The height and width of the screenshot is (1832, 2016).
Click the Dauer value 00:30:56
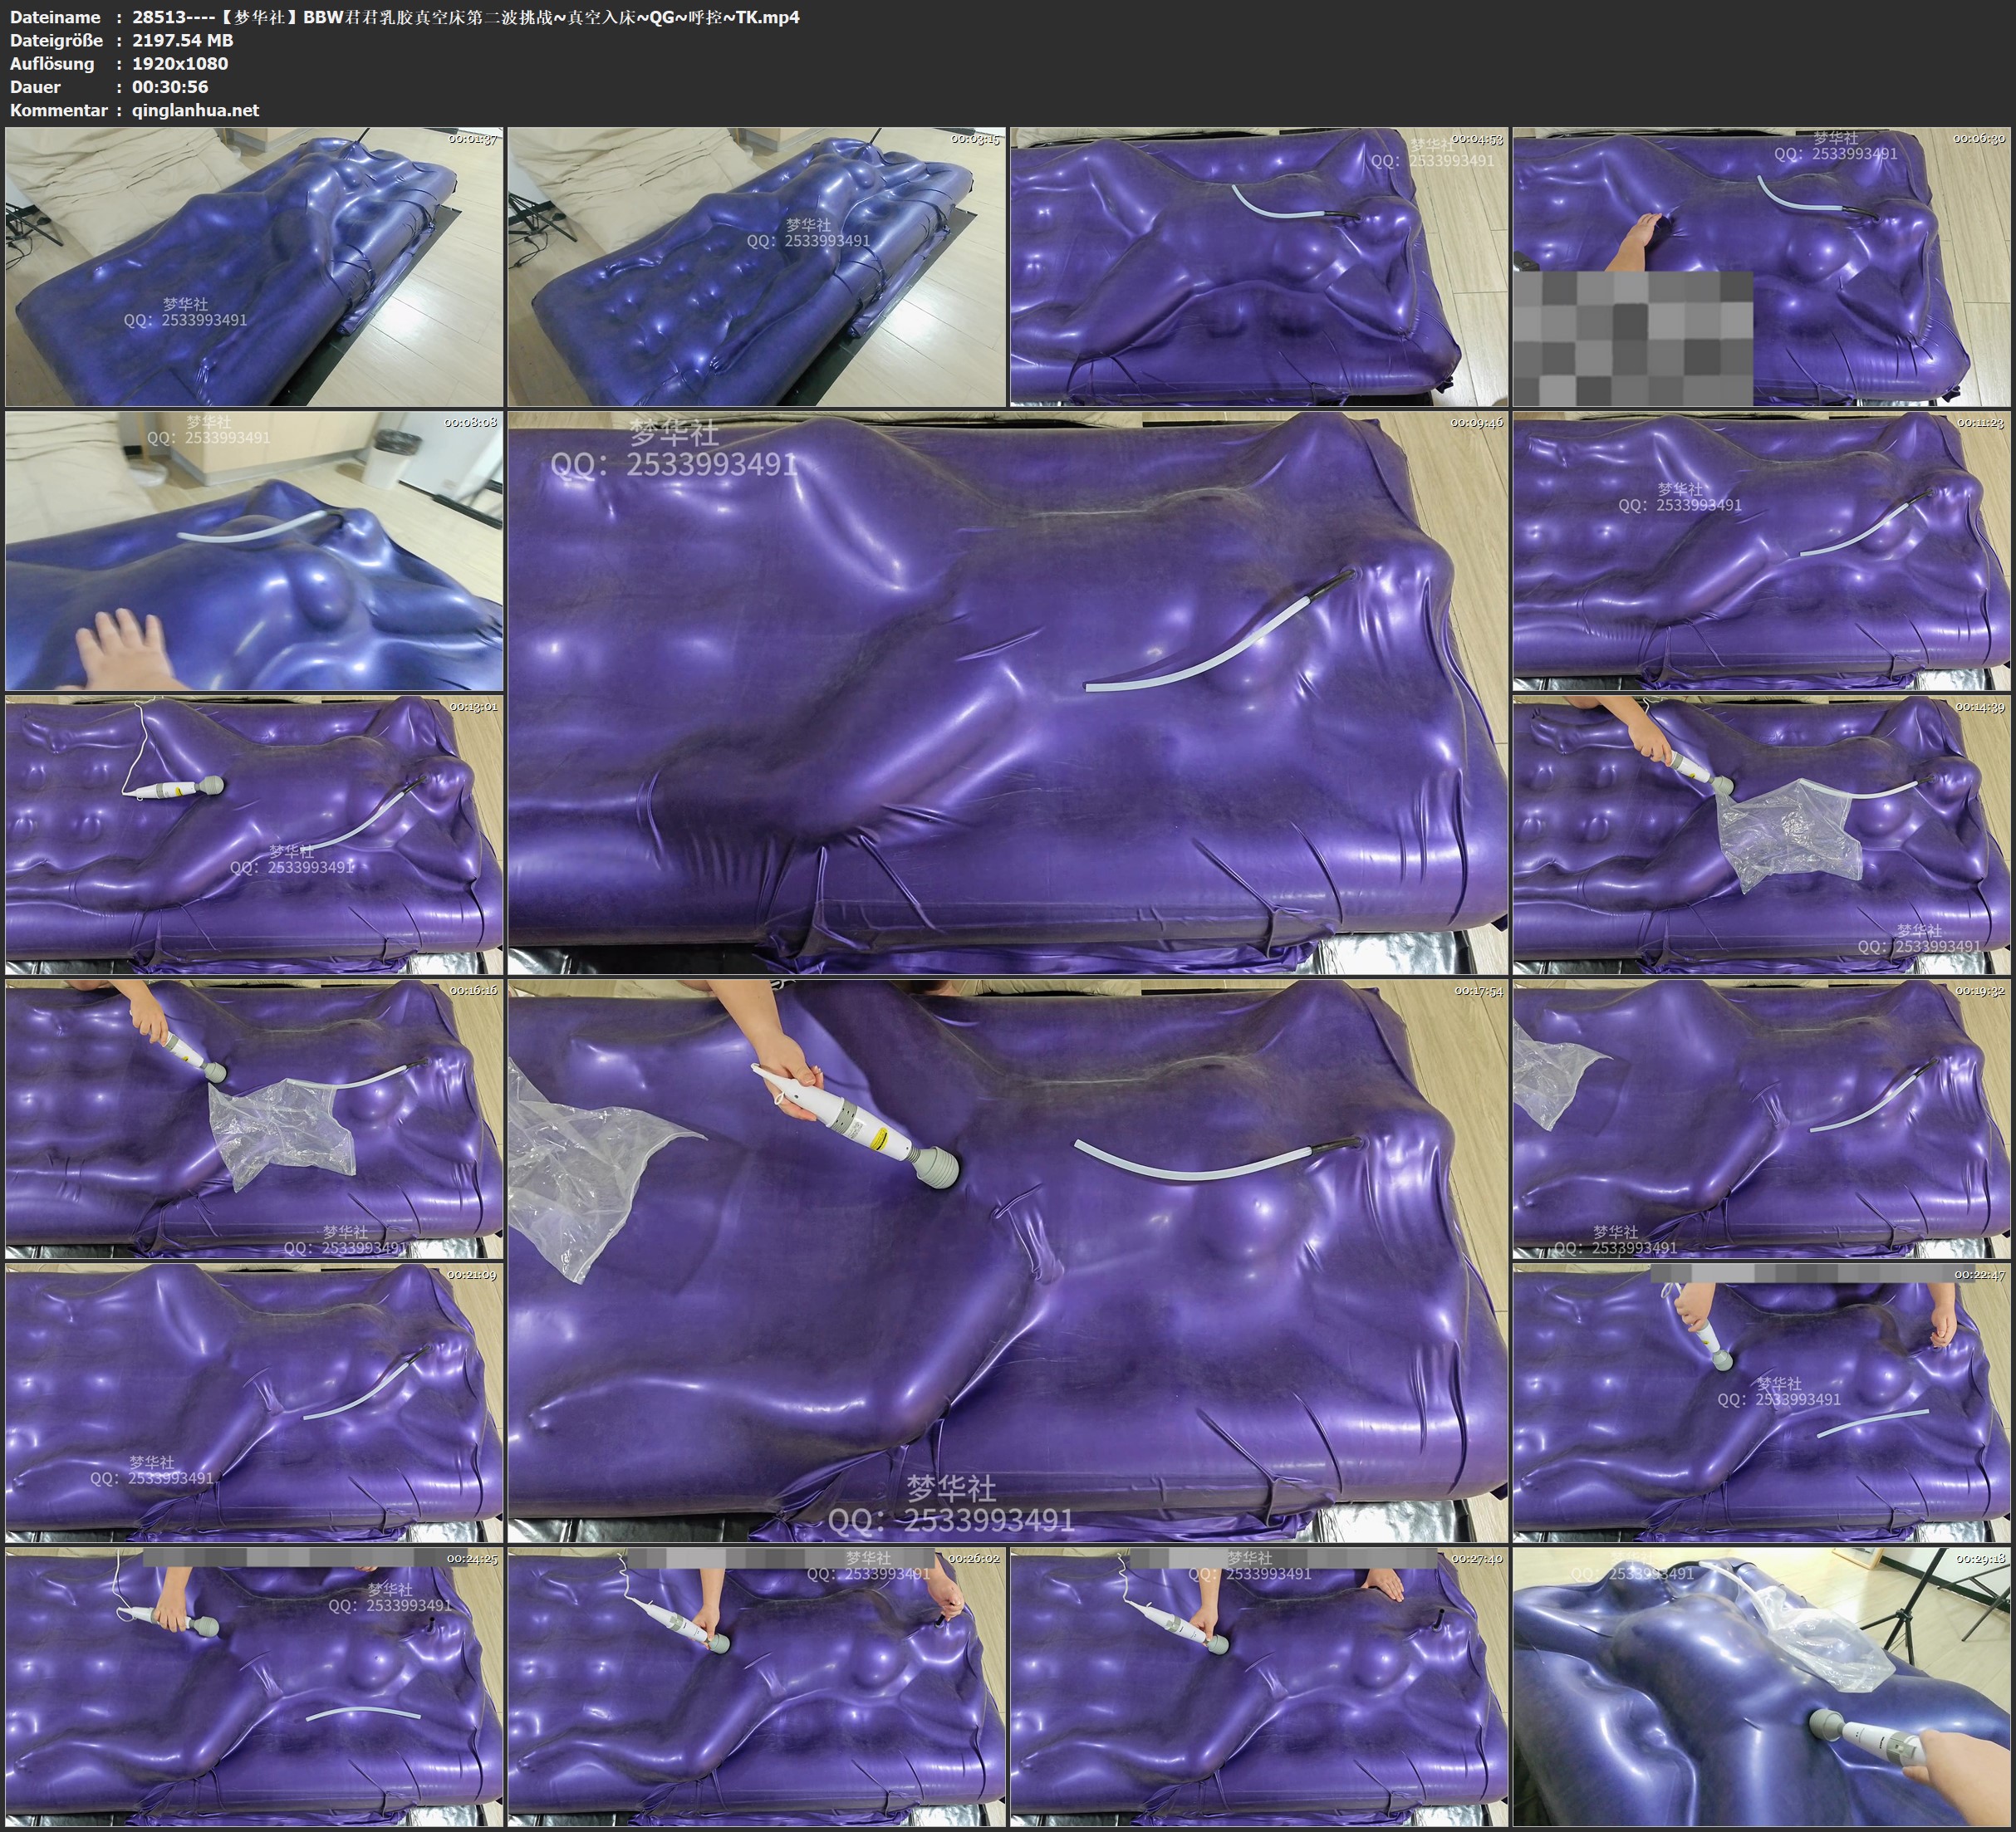click(x=170, y=87)
